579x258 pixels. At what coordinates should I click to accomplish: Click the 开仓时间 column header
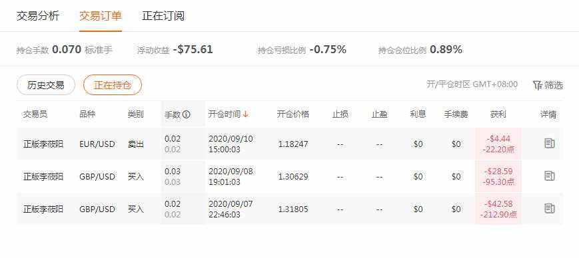(225, 114)
